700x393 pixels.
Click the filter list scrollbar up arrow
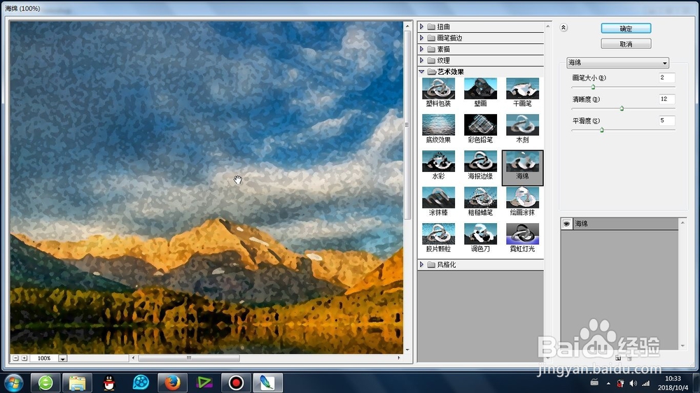coord(548,27)
